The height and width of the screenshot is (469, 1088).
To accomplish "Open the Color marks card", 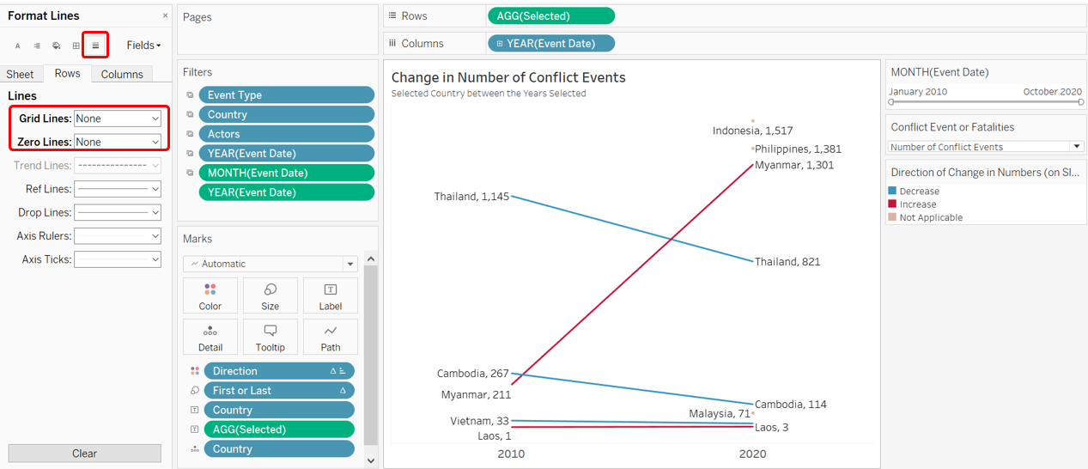I will point(210,295).
